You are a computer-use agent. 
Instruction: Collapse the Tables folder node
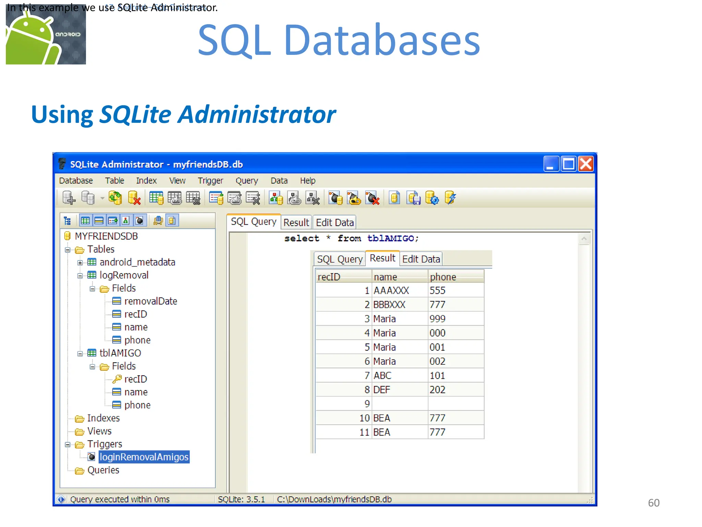68,250
